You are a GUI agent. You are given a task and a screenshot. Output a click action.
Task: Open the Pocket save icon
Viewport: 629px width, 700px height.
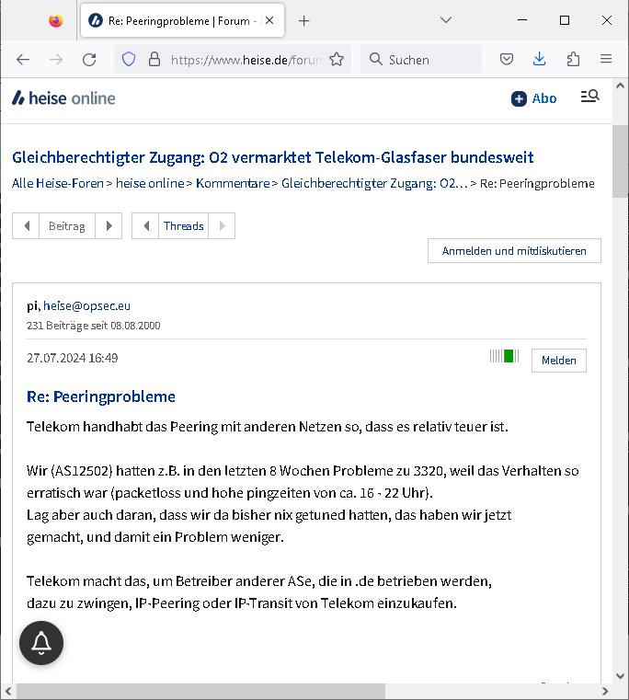pyautogui.click(x=507, y=59)
